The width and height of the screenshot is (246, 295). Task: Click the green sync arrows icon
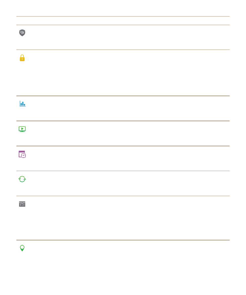tap(22, 179)
